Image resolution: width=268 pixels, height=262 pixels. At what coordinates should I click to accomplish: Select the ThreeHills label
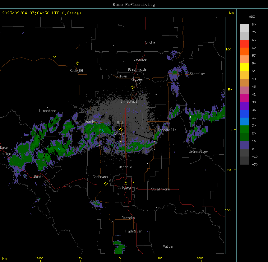(x=167, y=130)
